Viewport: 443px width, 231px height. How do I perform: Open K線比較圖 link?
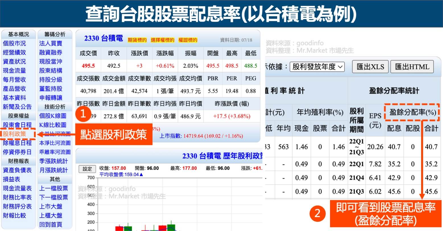pos(53,125)
